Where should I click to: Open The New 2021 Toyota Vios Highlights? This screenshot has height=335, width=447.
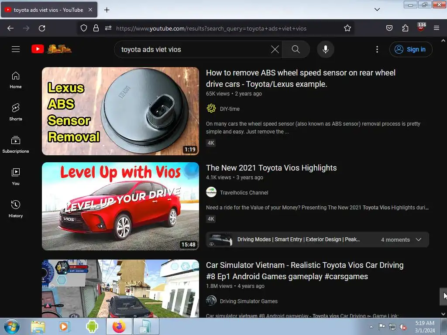pos(272,168)
